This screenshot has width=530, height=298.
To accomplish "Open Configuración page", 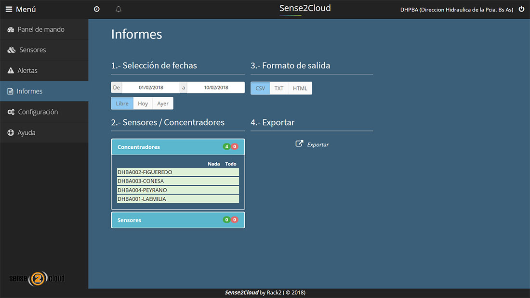I will tap(44, 112).
